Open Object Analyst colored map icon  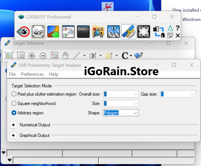tap(53, 31)
